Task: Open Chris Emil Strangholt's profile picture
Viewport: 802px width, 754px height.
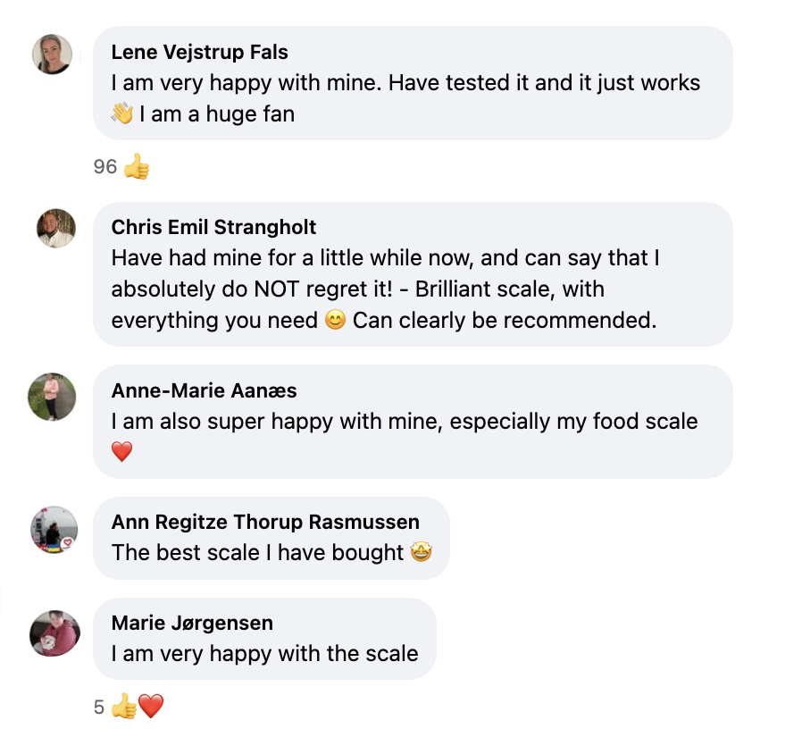Action: pyautogui.click(x=54, y=229)
